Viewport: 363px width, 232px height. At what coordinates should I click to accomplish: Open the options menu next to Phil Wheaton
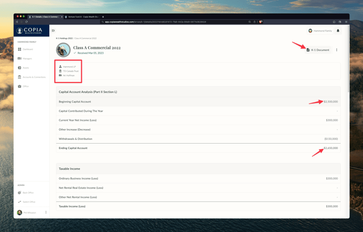(46, 212)
